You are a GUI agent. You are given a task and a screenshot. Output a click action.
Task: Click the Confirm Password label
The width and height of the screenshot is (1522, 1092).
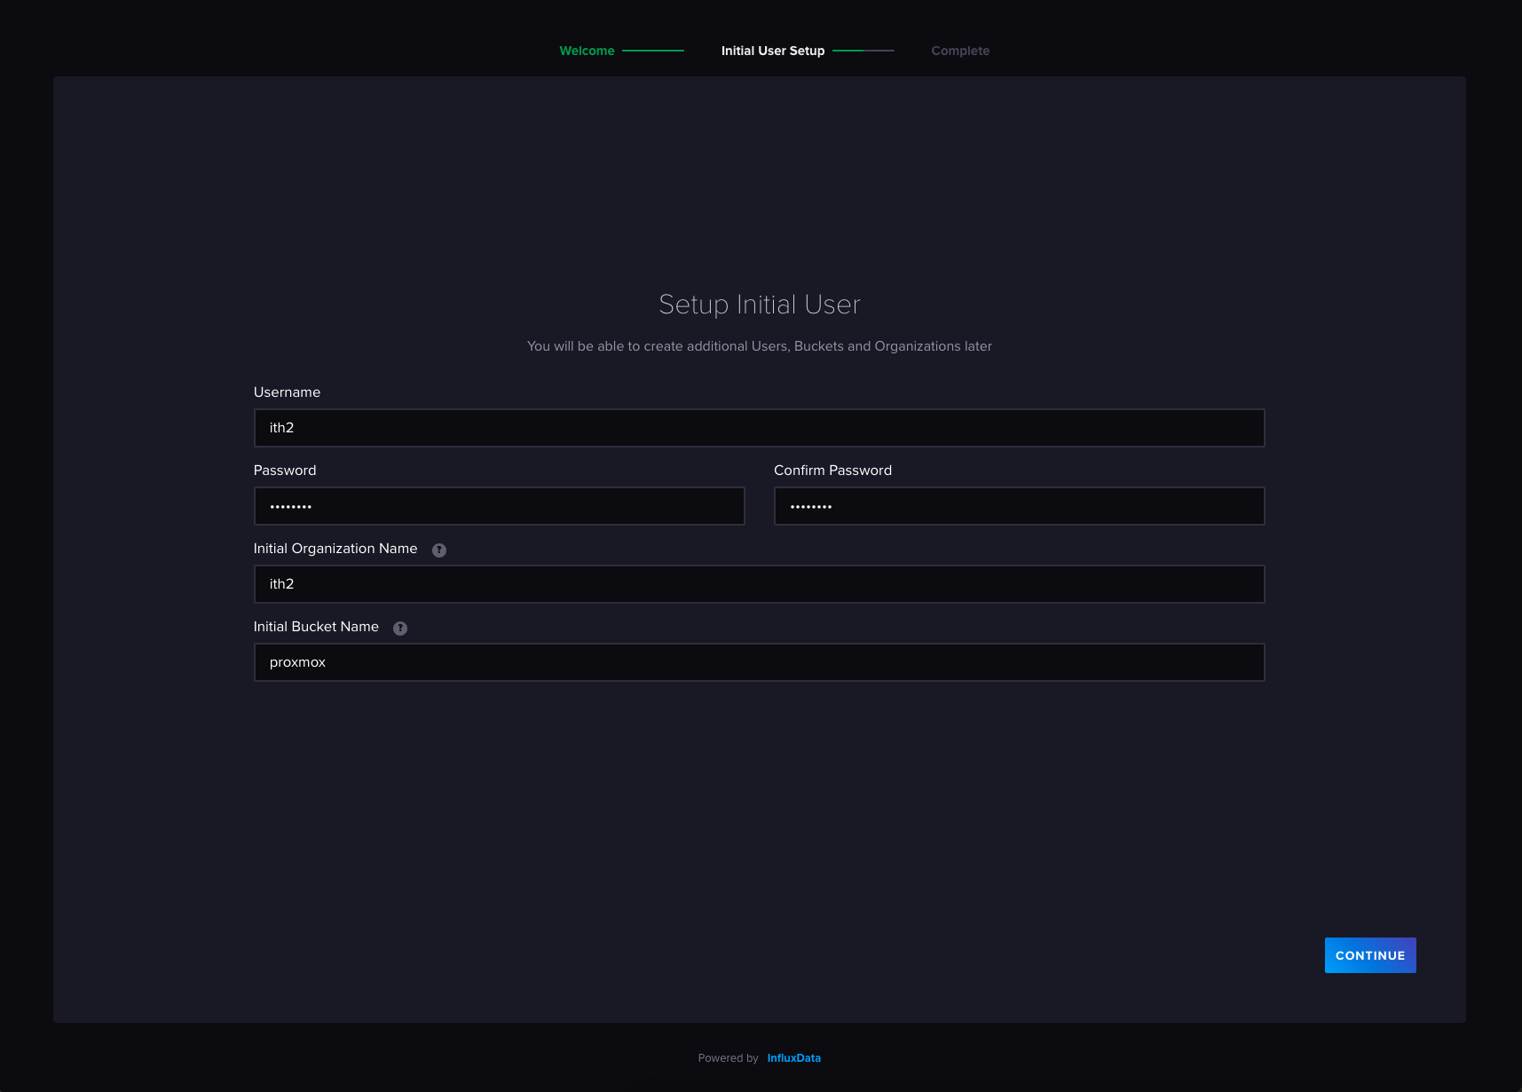(x=832, y=470)
